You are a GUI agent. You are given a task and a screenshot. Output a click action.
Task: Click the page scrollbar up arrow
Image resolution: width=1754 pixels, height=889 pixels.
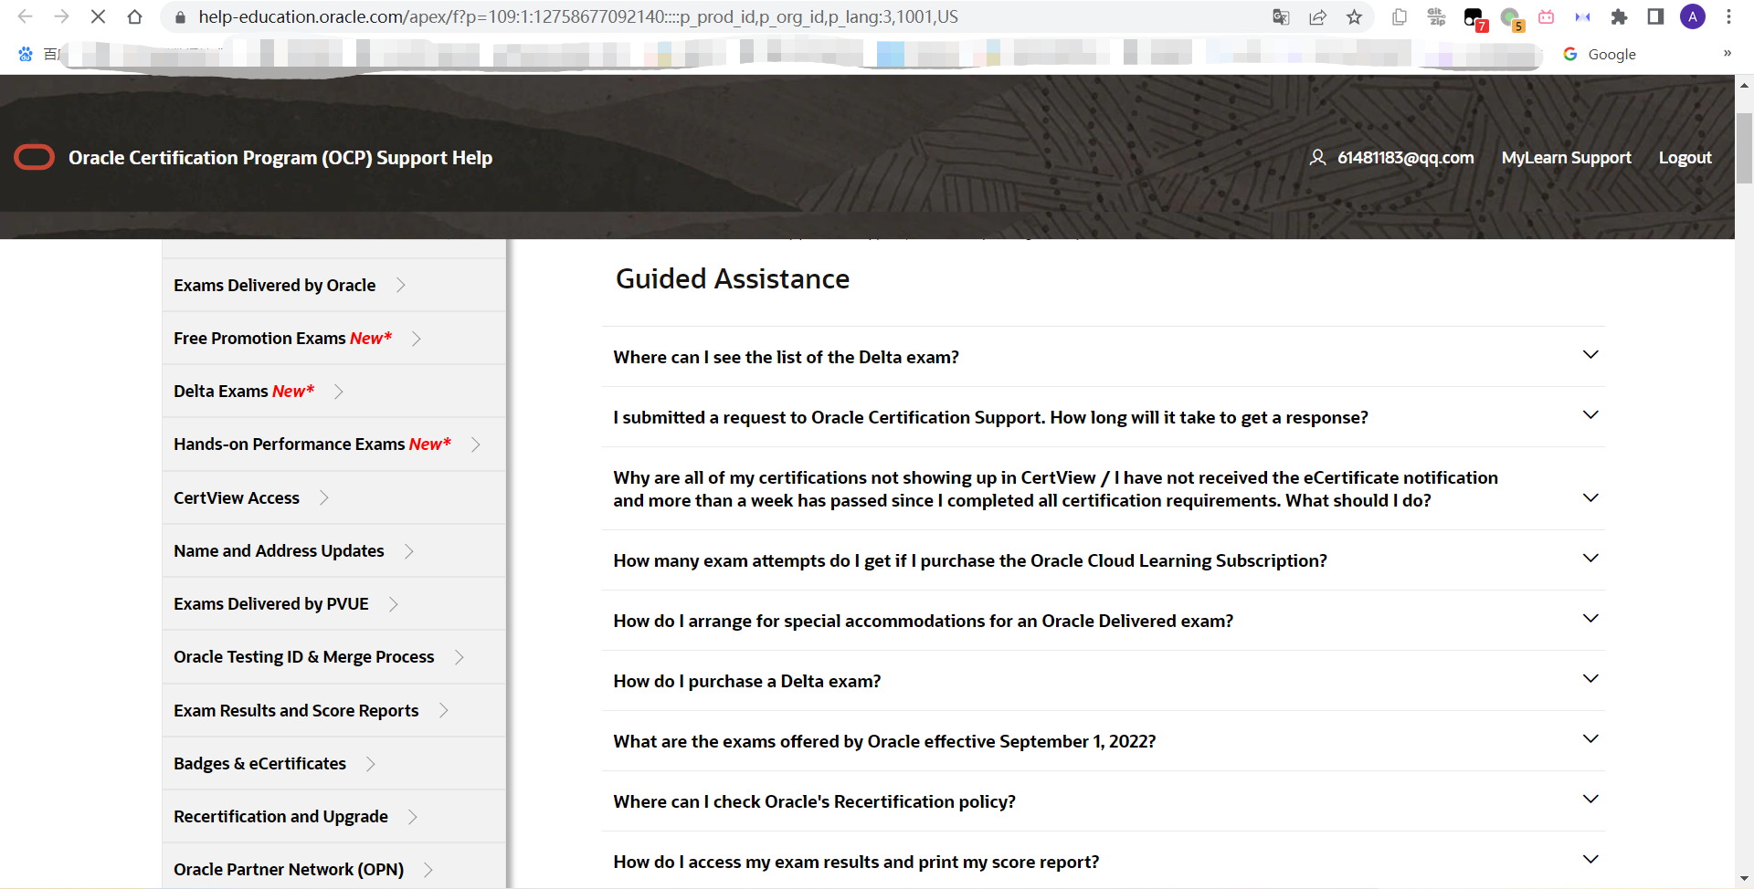(1745, 84)
